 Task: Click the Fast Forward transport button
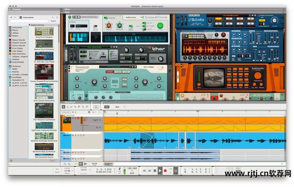coord(150,171)
